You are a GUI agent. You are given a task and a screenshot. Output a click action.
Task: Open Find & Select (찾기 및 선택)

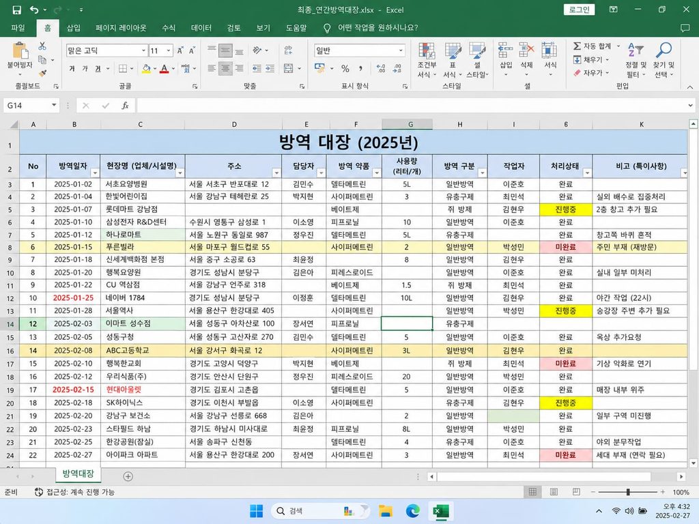coord(664,60)
